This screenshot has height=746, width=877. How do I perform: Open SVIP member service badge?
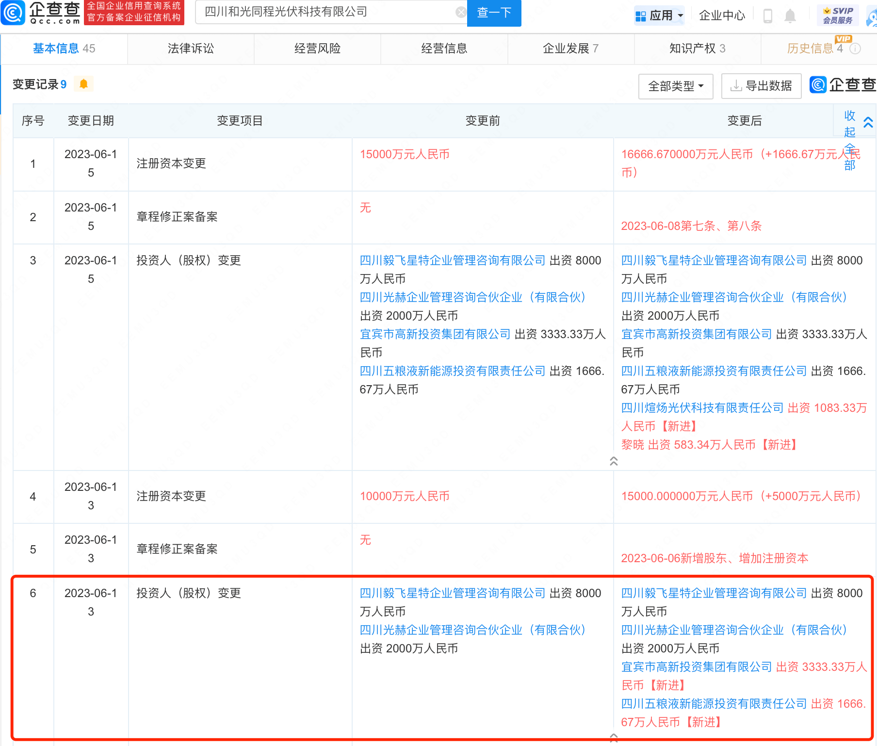coord(838,16)
